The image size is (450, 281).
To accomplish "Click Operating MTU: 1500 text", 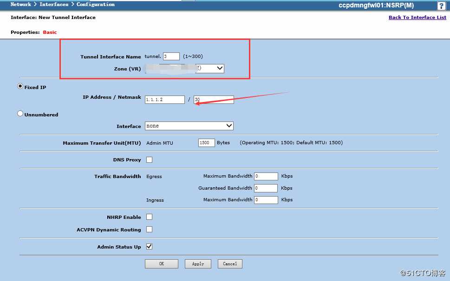I will pyautogui.click(x=268, y=143).
